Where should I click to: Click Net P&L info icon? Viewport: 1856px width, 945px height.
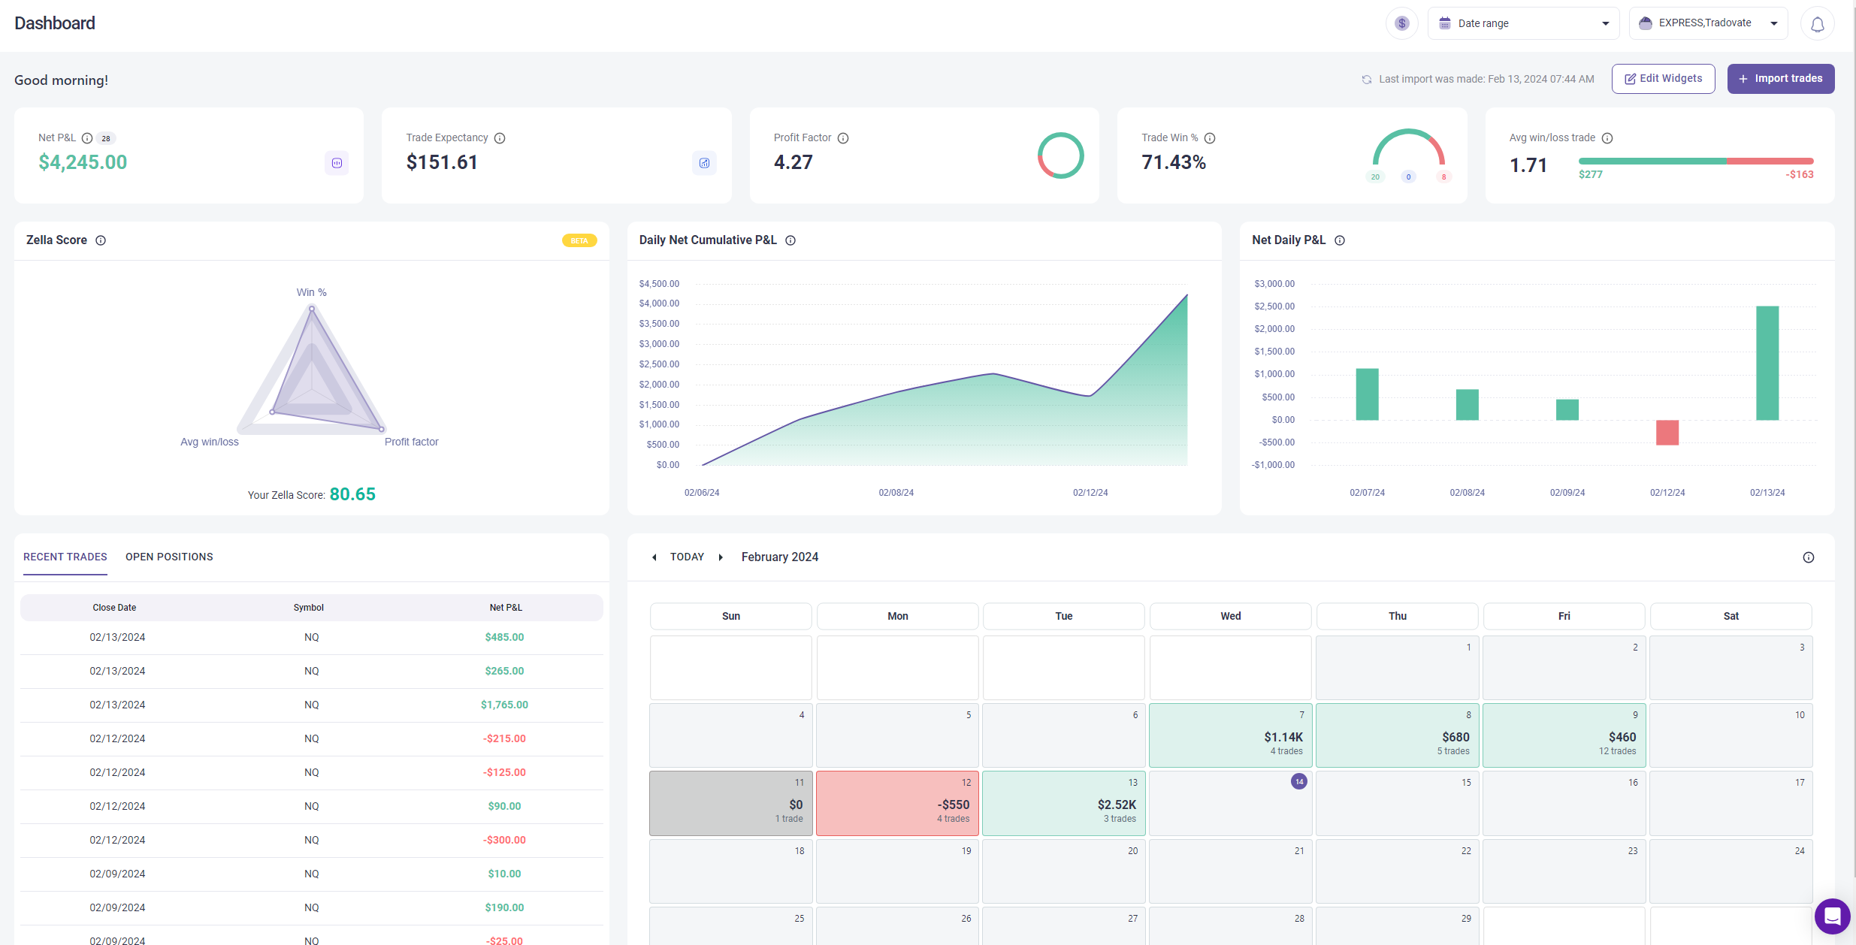87,138
